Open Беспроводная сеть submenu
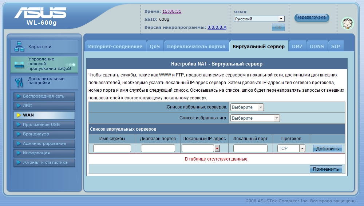Viewport: 364px width, 206px height. pos(44,96)
